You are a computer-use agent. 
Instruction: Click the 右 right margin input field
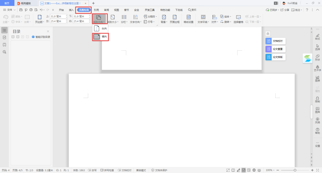pyautogui.click(x=82, y=21)
